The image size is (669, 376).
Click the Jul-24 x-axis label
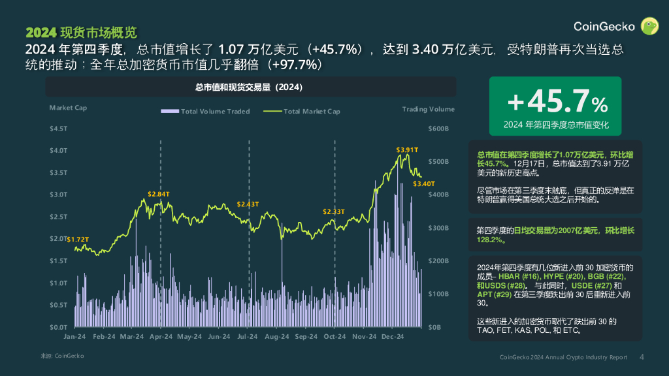click(248, 336)
